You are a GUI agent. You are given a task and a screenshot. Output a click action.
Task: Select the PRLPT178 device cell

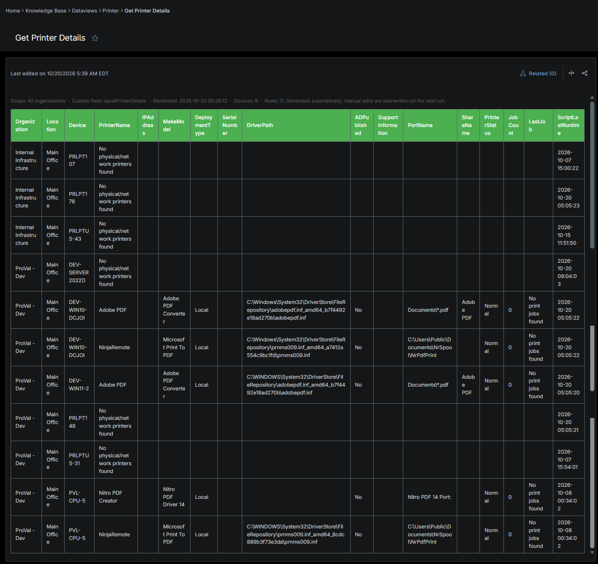coord(79,198)
